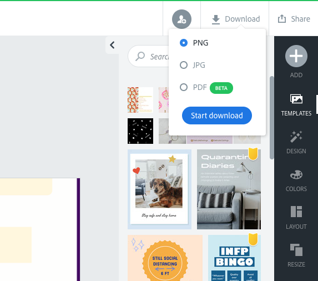Collapse the templates panel with the chevron
The width and height of the screenshot is (318, 281).
pos(112,45)
